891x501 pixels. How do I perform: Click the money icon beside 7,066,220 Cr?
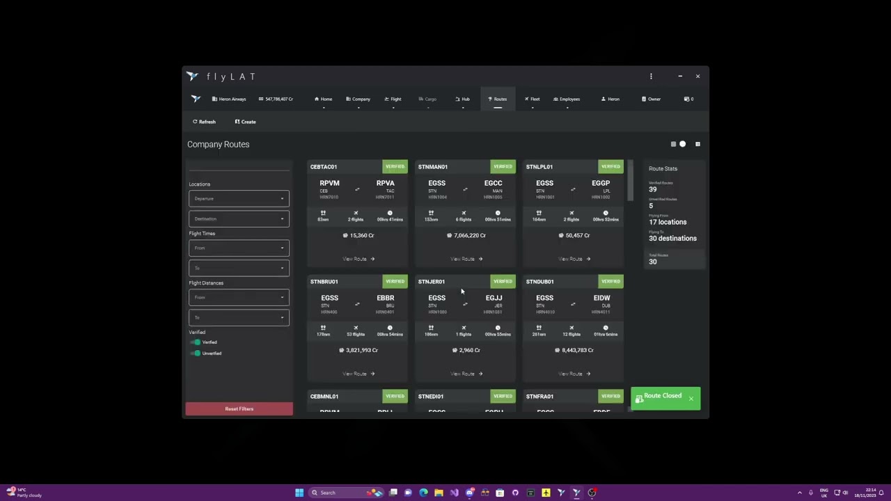click(x=449, y=235)
